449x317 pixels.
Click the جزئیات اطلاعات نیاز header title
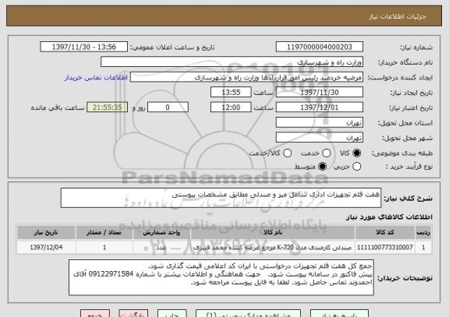pyautogui.click(x=398, y=16)
